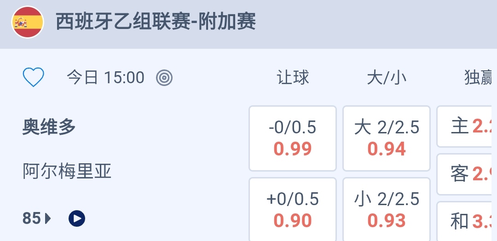Click the small arrow next to 85
497x241 pixels.
[48, 218]
